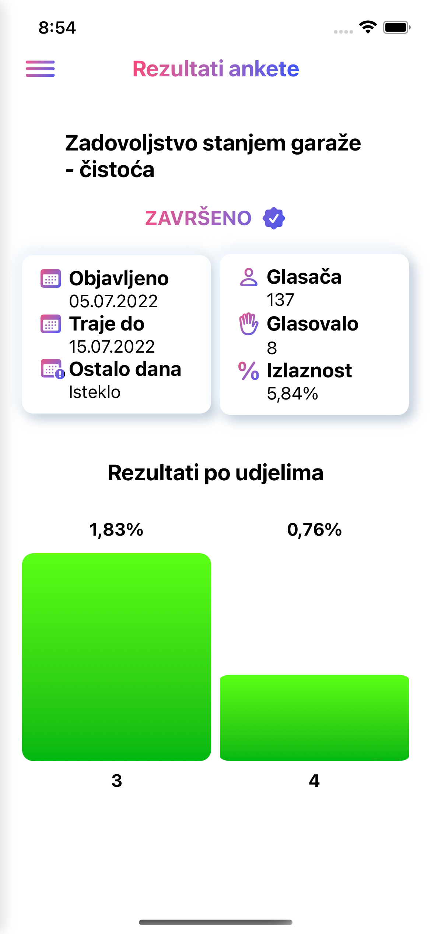The height and width of the screenshot is (934, 431).
Task: Tap the 1,83% percentage label
Action: click(x=116, y=530)
